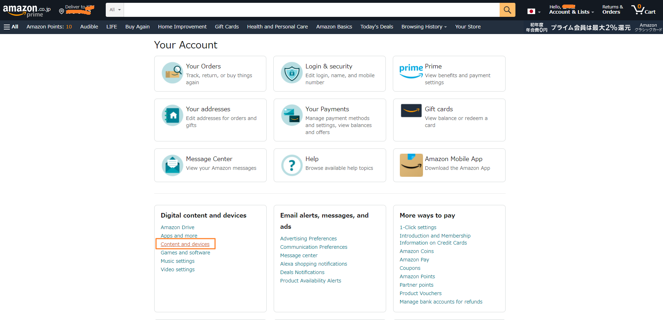Image resolution: width=663 pixels, height=320 pixels.
Task: Click the Prime card banner in nav bar
Action: [x=594, y=27]
